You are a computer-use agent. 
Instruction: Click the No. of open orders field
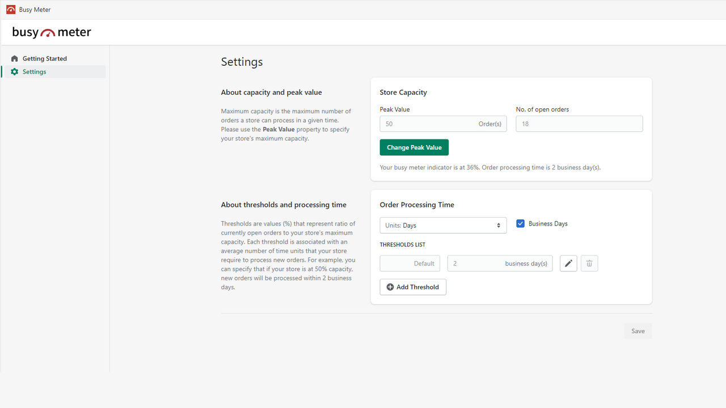tap(579, 124)
